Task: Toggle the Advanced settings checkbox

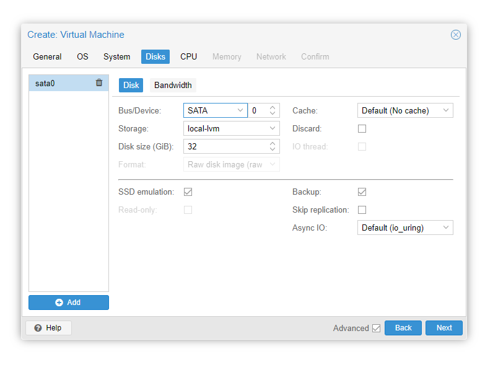Action: (x=375, y=328)
